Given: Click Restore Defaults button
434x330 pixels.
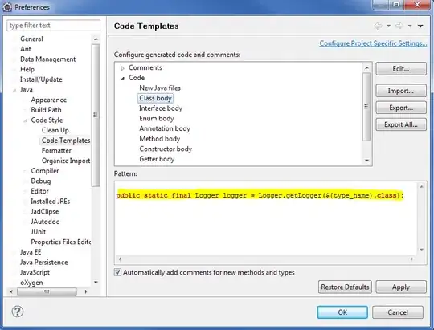Looking at the screenshot, I should [345, 287].
